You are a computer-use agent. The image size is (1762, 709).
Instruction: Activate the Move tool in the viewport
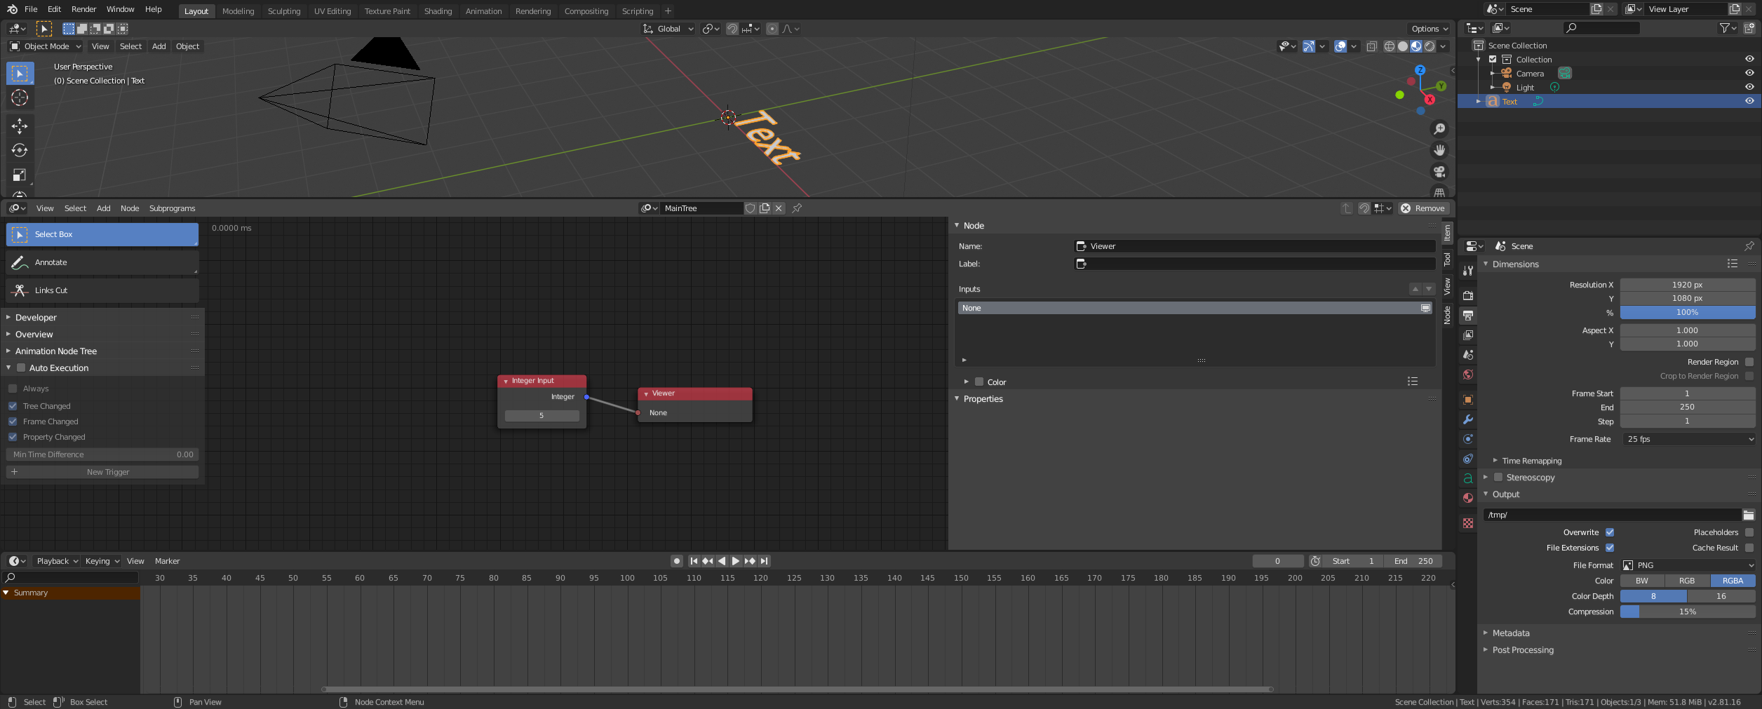(19, 126)
